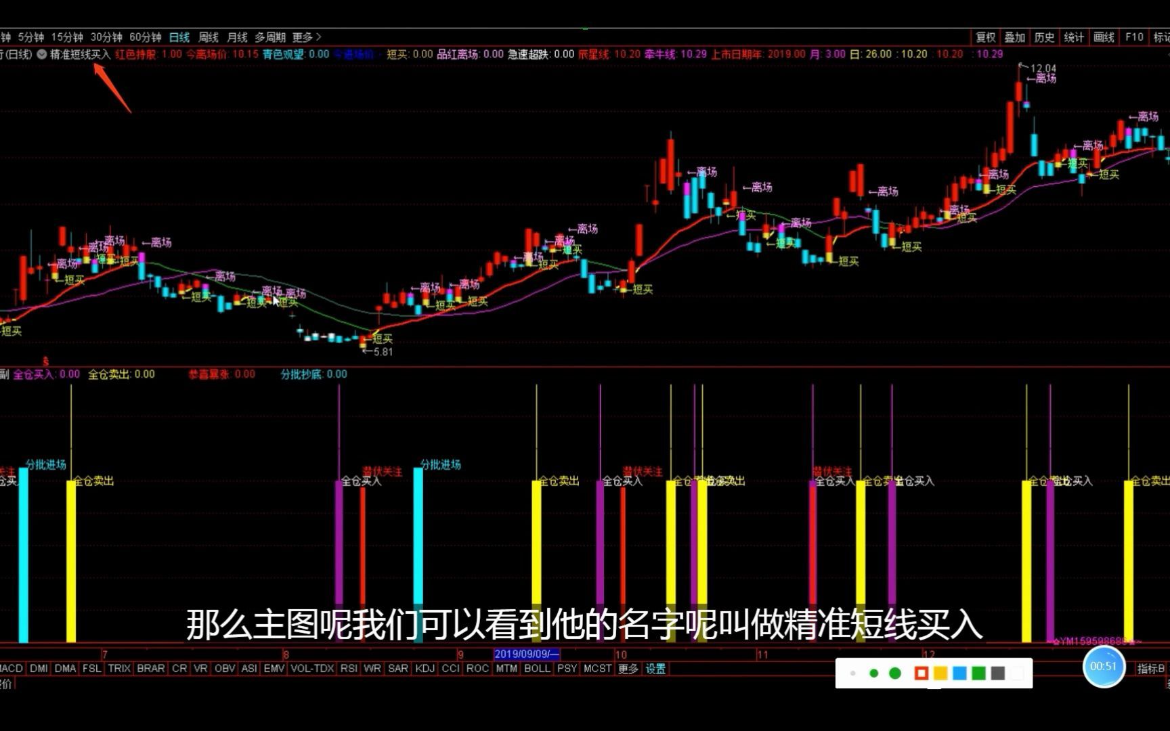Select the 画线 drawing tool

point(1104,37)
